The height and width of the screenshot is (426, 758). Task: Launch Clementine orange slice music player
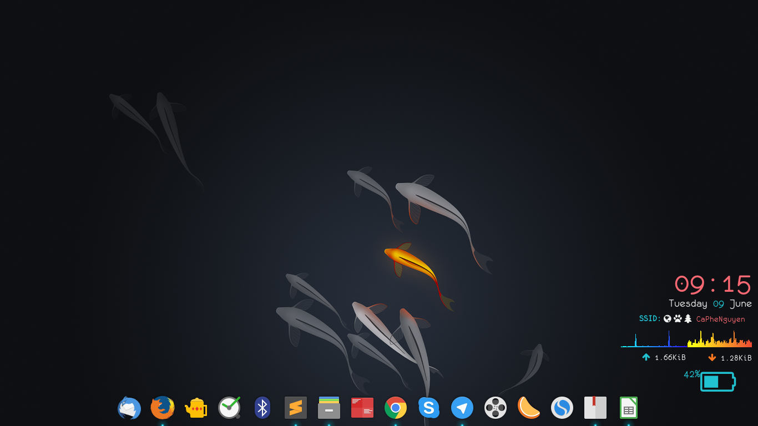tap(529, 408)
